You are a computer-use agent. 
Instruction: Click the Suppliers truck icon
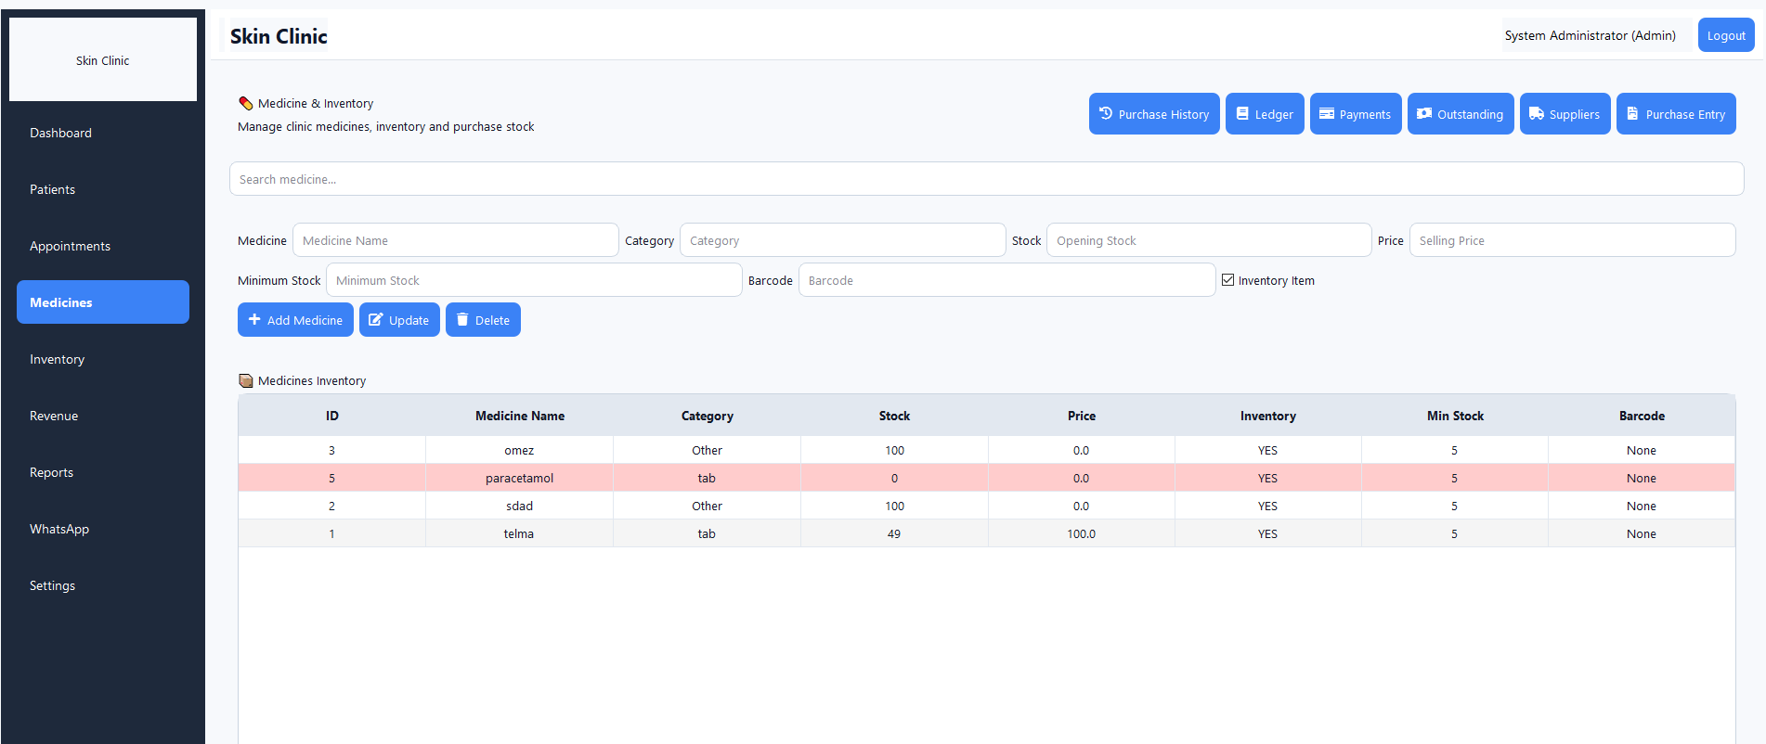(x=1537, y=113)
